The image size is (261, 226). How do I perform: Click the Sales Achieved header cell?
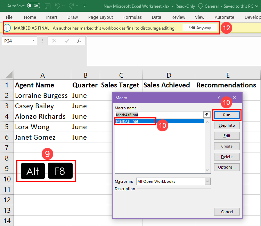(169, 85)
